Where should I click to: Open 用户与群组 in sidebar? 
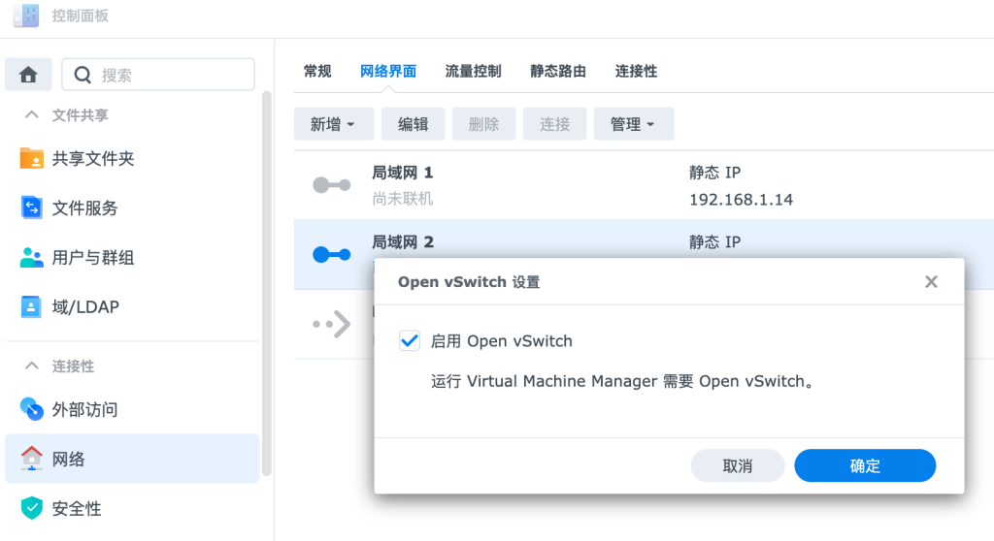[93, 257]
